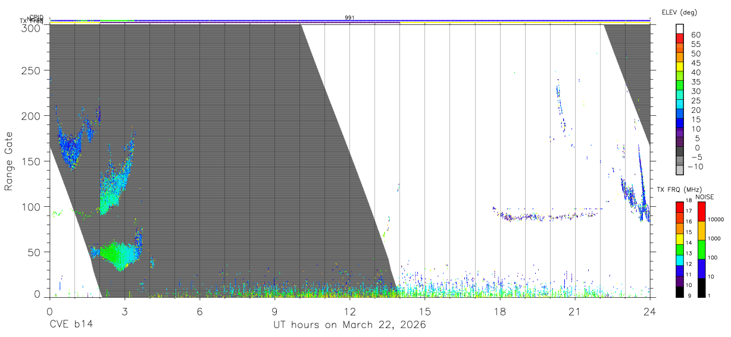Click the '25' label on ELEV bar
Screen dimensions: 731x337
(695, 101)
